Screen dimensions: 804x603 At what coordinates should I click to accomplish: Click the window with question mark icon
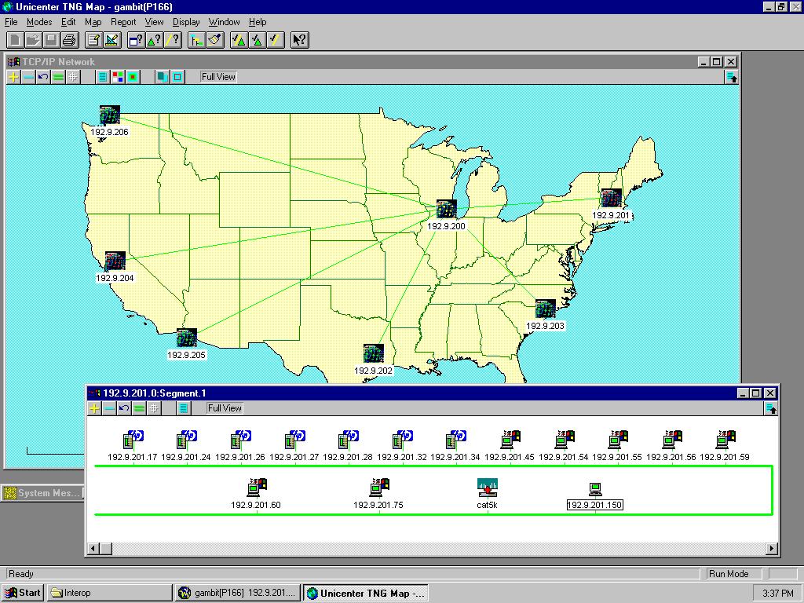pyautogui.click(x=136, y=40)
